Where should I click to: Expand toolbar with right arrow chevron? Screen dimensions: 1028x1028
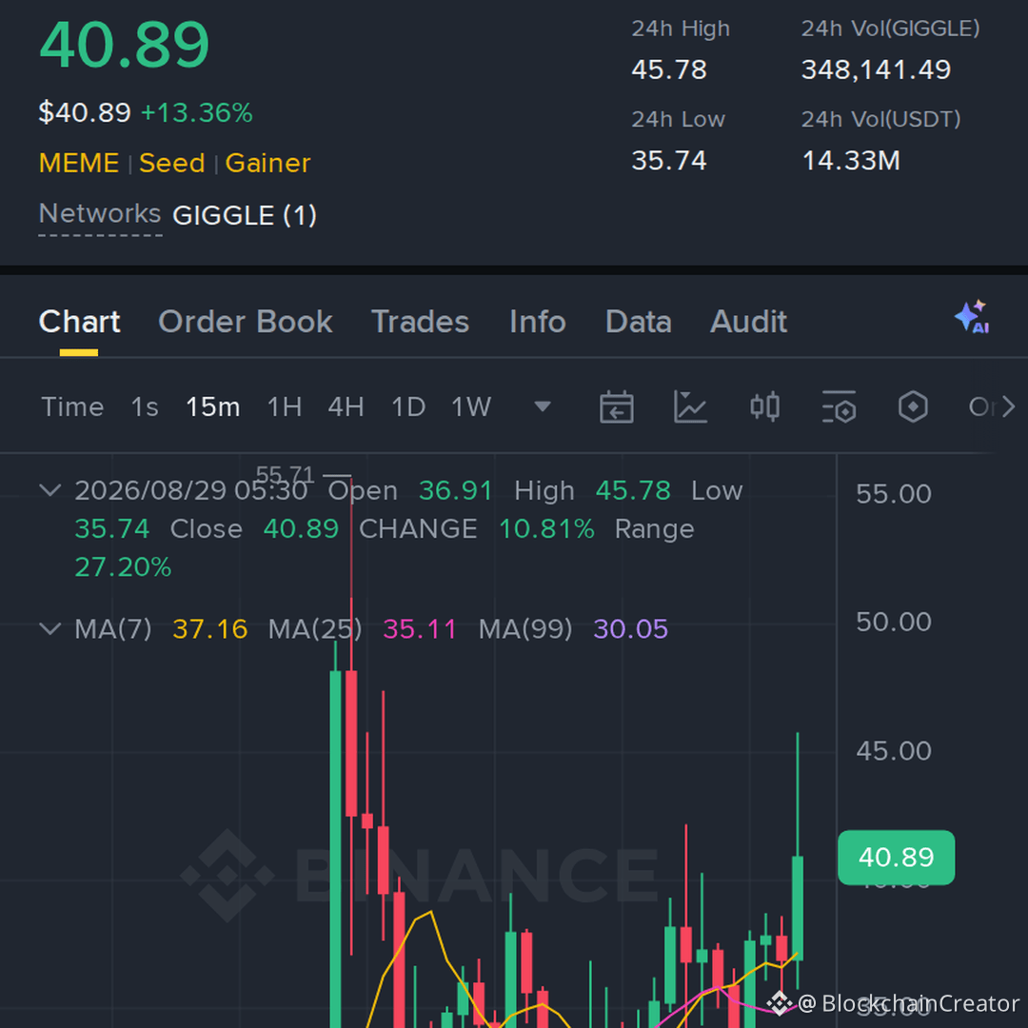[x=1008, y=407]
